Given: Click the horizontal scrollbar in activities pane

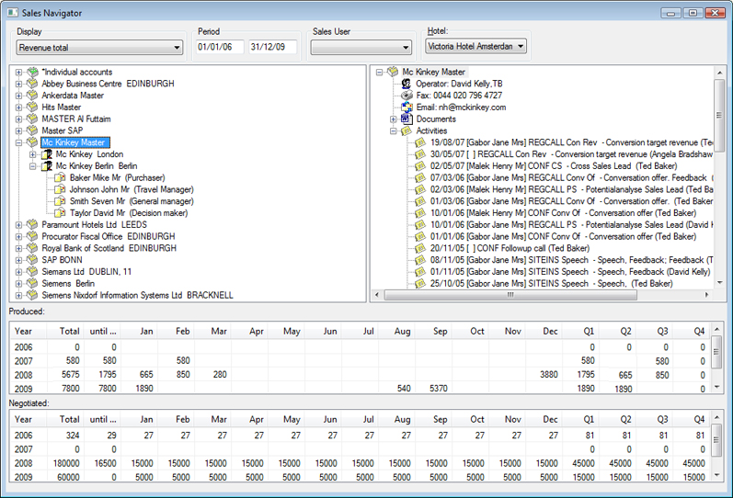Looking at the screenshot, I should [x=510, y=295].
